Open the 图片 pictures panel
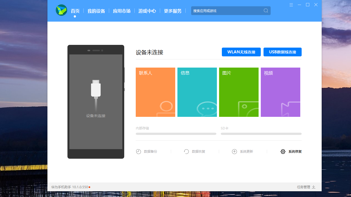The image size is (351, 197). 239,92
